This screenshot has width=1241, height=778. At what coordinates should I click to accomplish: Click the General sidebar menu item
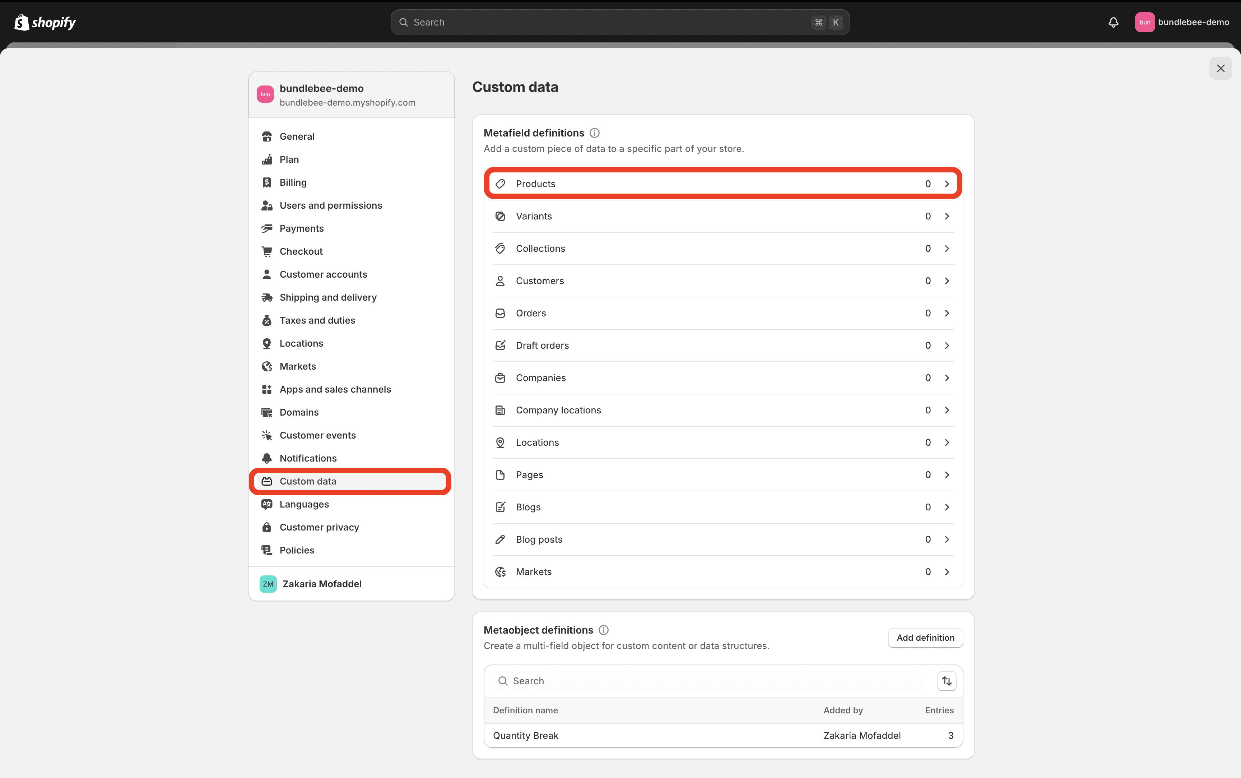297,136
